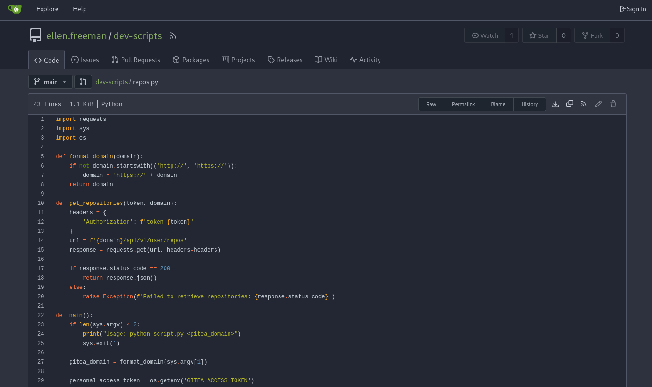Open the Gitea home logo
The width and height of the screenshot is (652, 387).
[15, 9]
